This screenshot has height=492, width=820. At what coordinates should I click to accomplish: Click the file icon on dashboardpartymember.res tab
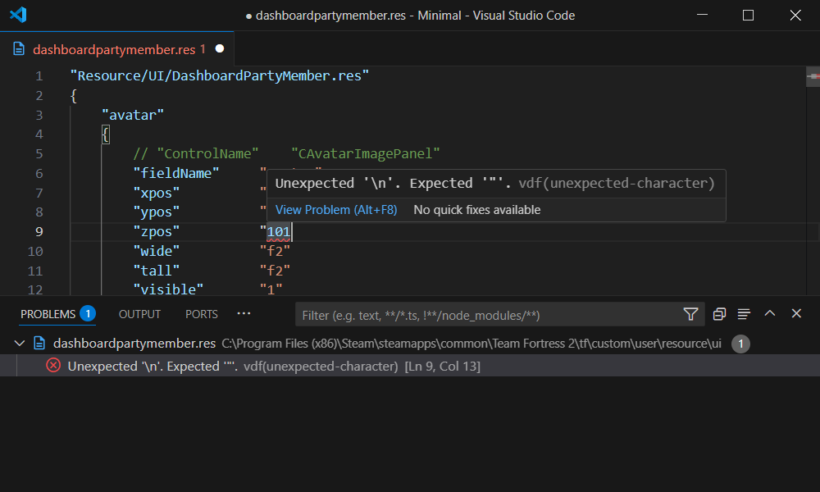pyautogui.click(x=19, y=49)
